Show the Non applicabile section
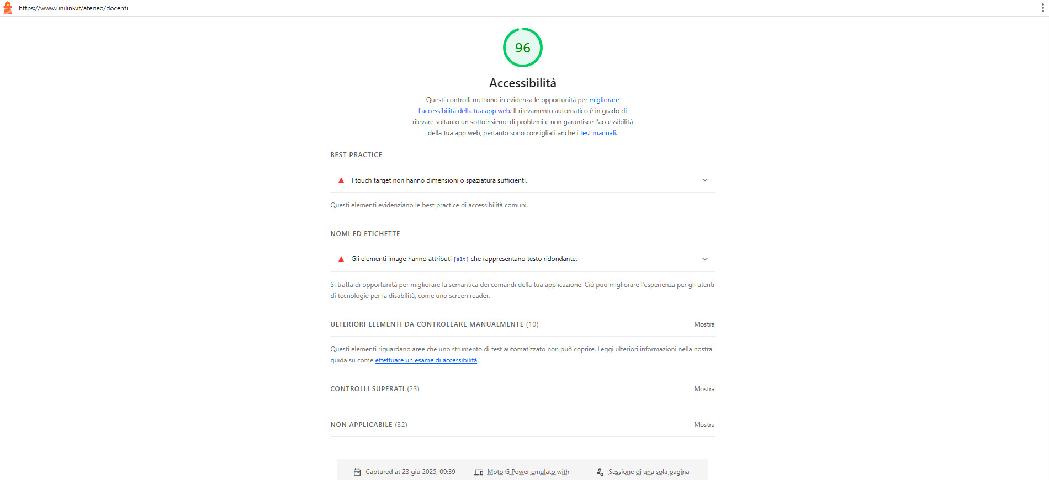 [704, 425]
